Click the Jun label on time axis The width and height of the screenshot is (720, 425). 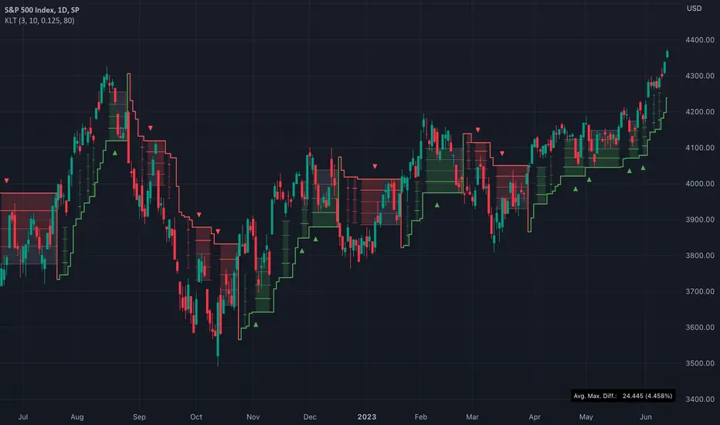pos(646,416)
